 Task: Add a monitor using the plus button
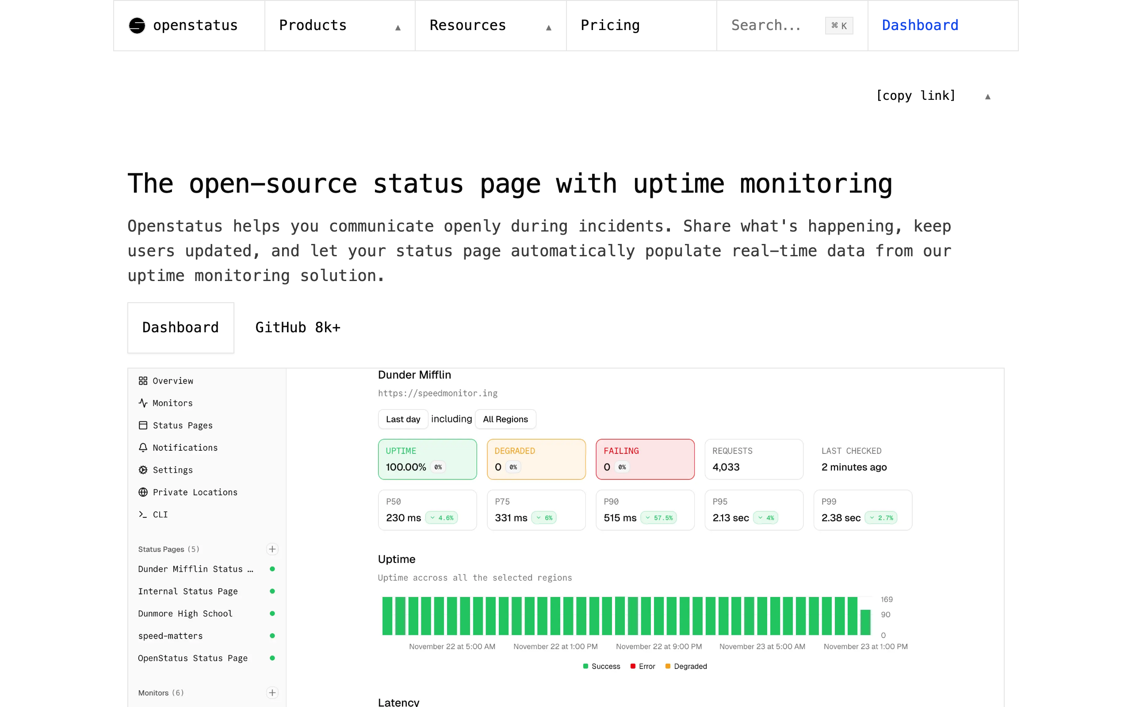[x=272, y=692]
